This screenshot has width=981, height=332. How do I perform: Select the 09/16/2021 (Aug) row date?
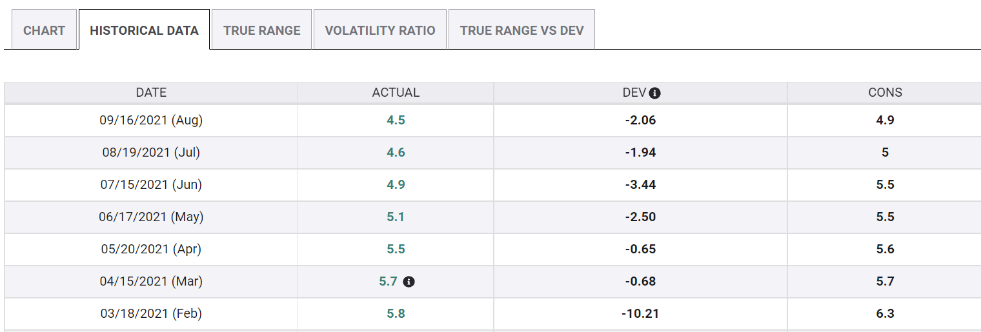tap(151, 120)
